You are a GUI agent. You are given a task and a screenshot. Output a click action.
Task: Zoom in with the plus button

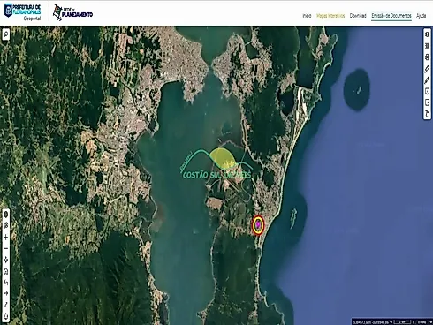[5, 237]
